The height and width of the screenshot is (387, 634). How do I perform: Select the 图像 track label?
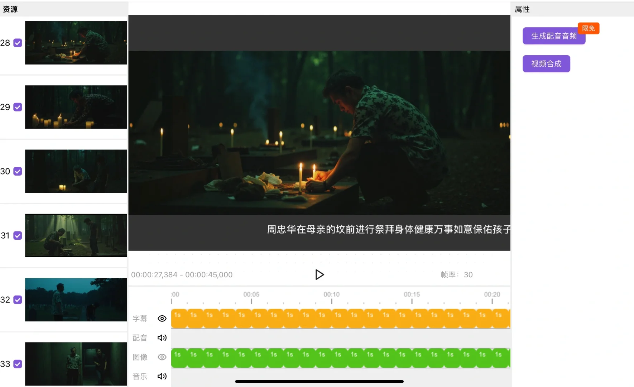[x=140, y=357]
